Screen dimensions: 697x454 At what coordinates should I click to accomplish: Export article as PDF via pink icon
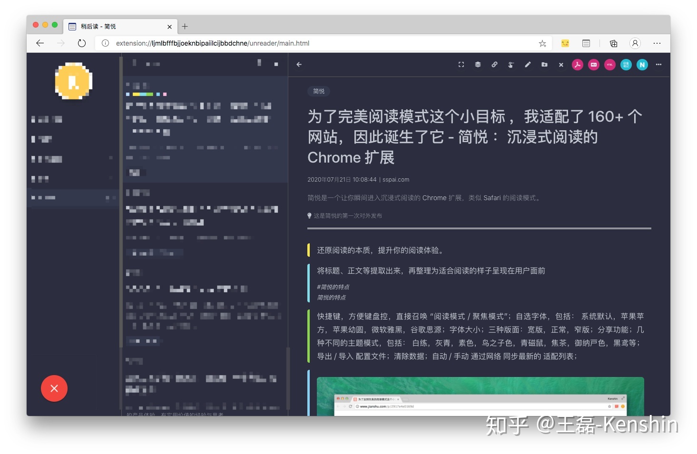pyautogui.click(x=578, y=65)
